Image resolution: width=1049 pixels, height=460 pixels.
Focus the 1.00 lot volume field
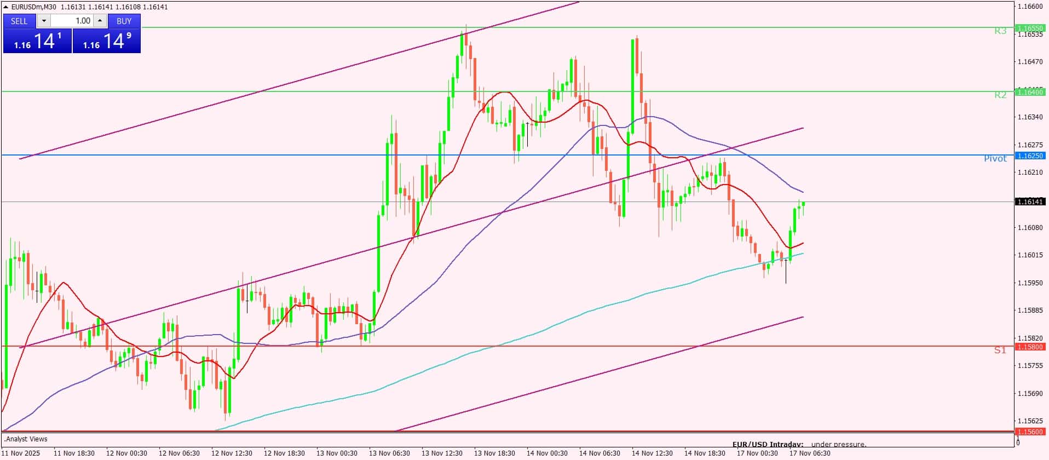point(72,21)
